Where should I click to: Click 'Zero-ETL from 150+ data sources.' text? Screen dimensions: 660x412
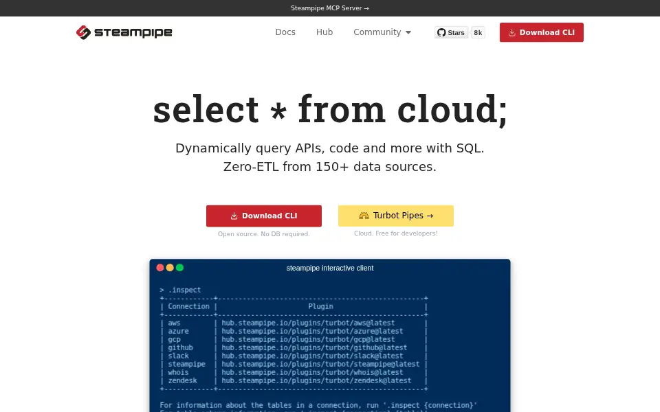330,167
